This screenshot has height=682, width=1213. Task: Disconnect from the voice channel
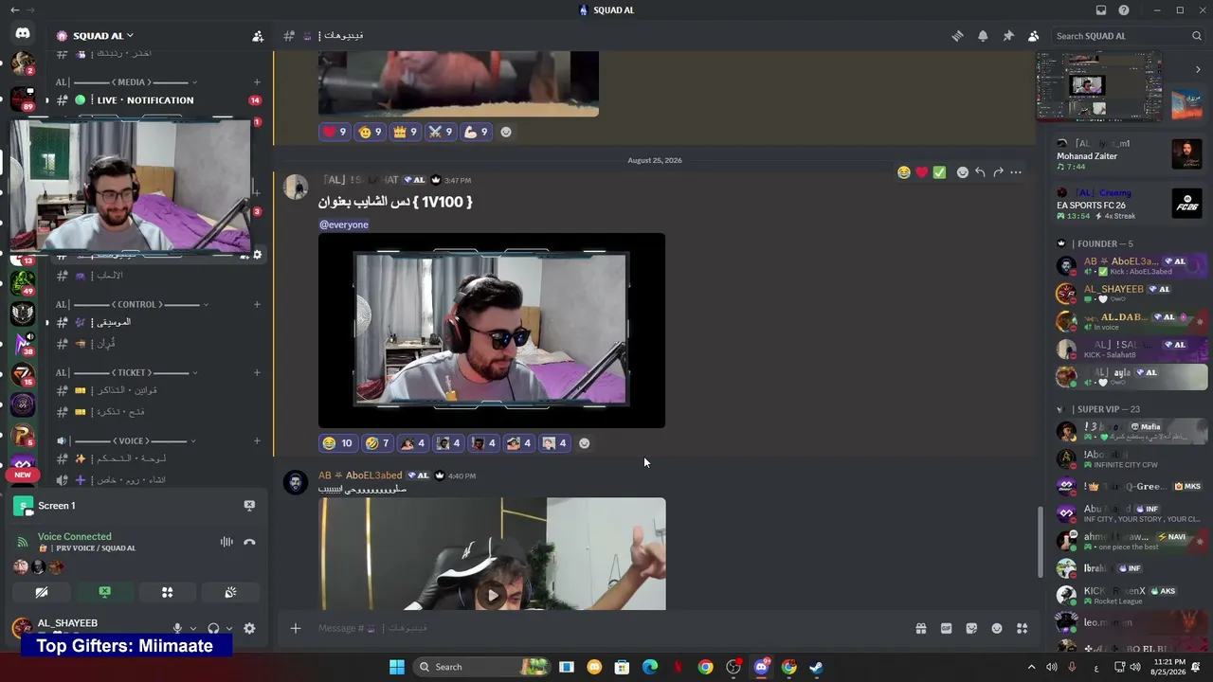249,543
